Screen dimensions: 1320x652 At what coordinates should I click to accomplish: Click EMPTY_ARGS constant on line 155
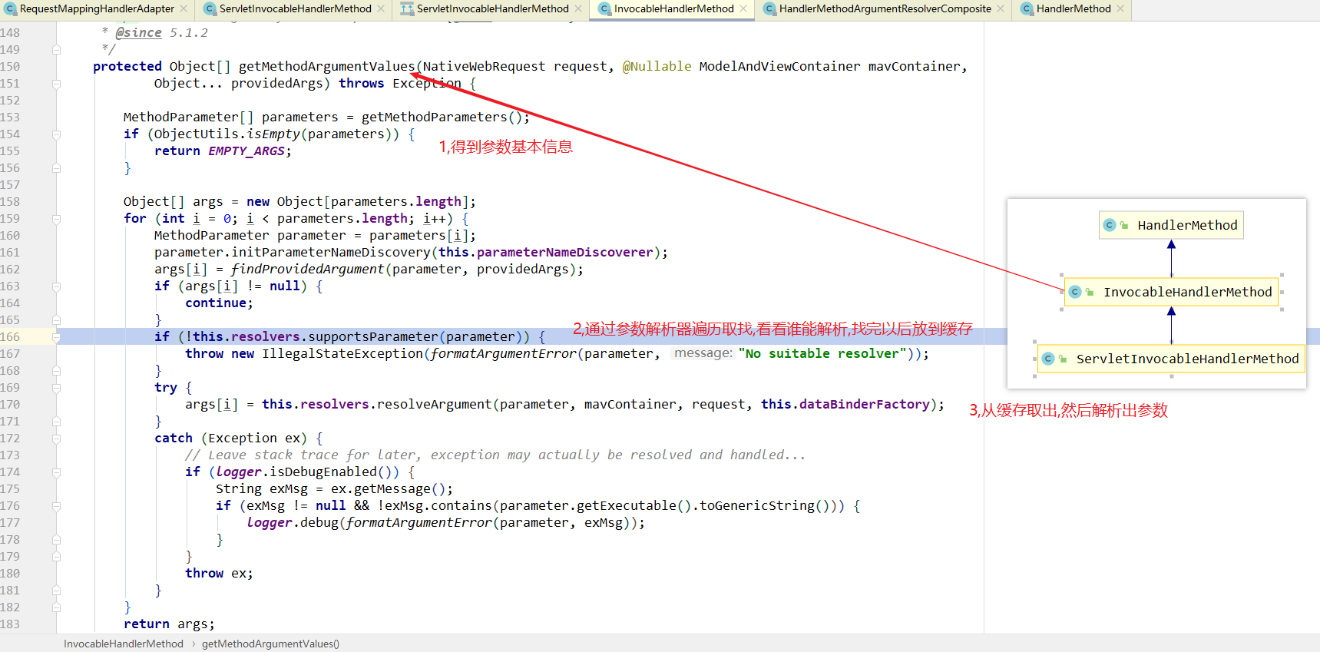pyautogui.click(x=246, y=151)
